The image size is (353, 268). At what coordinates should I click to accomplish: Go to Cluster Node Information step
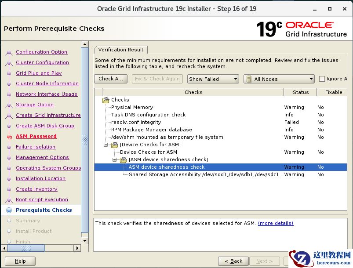click(47, 83)
